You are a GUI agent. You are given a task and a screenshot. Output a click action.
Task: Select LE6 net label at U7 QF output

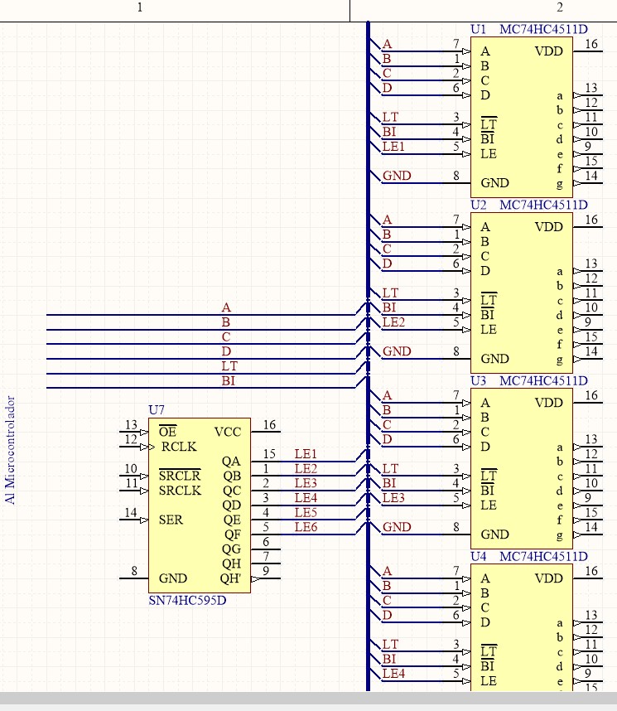306,527
